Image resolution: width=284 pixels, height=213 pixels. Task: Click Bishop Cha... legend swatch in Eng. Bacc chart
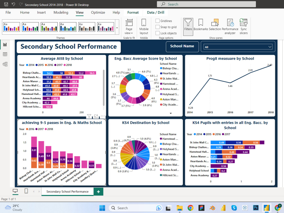coord(161,68)
